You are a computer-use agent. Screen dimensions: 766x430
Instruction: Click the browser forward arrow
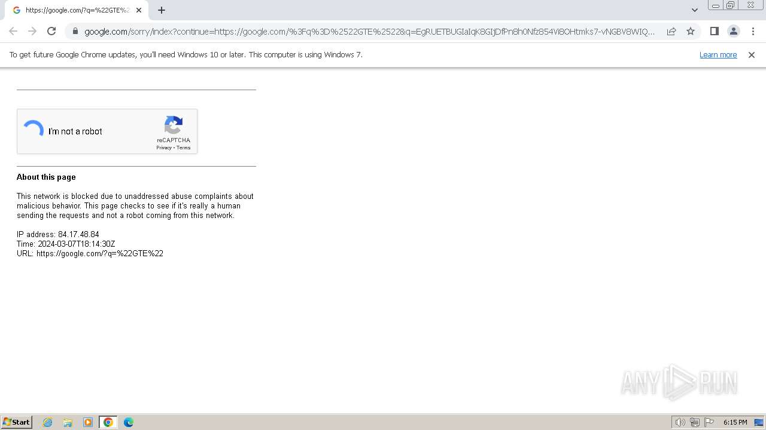coord(32,31)
